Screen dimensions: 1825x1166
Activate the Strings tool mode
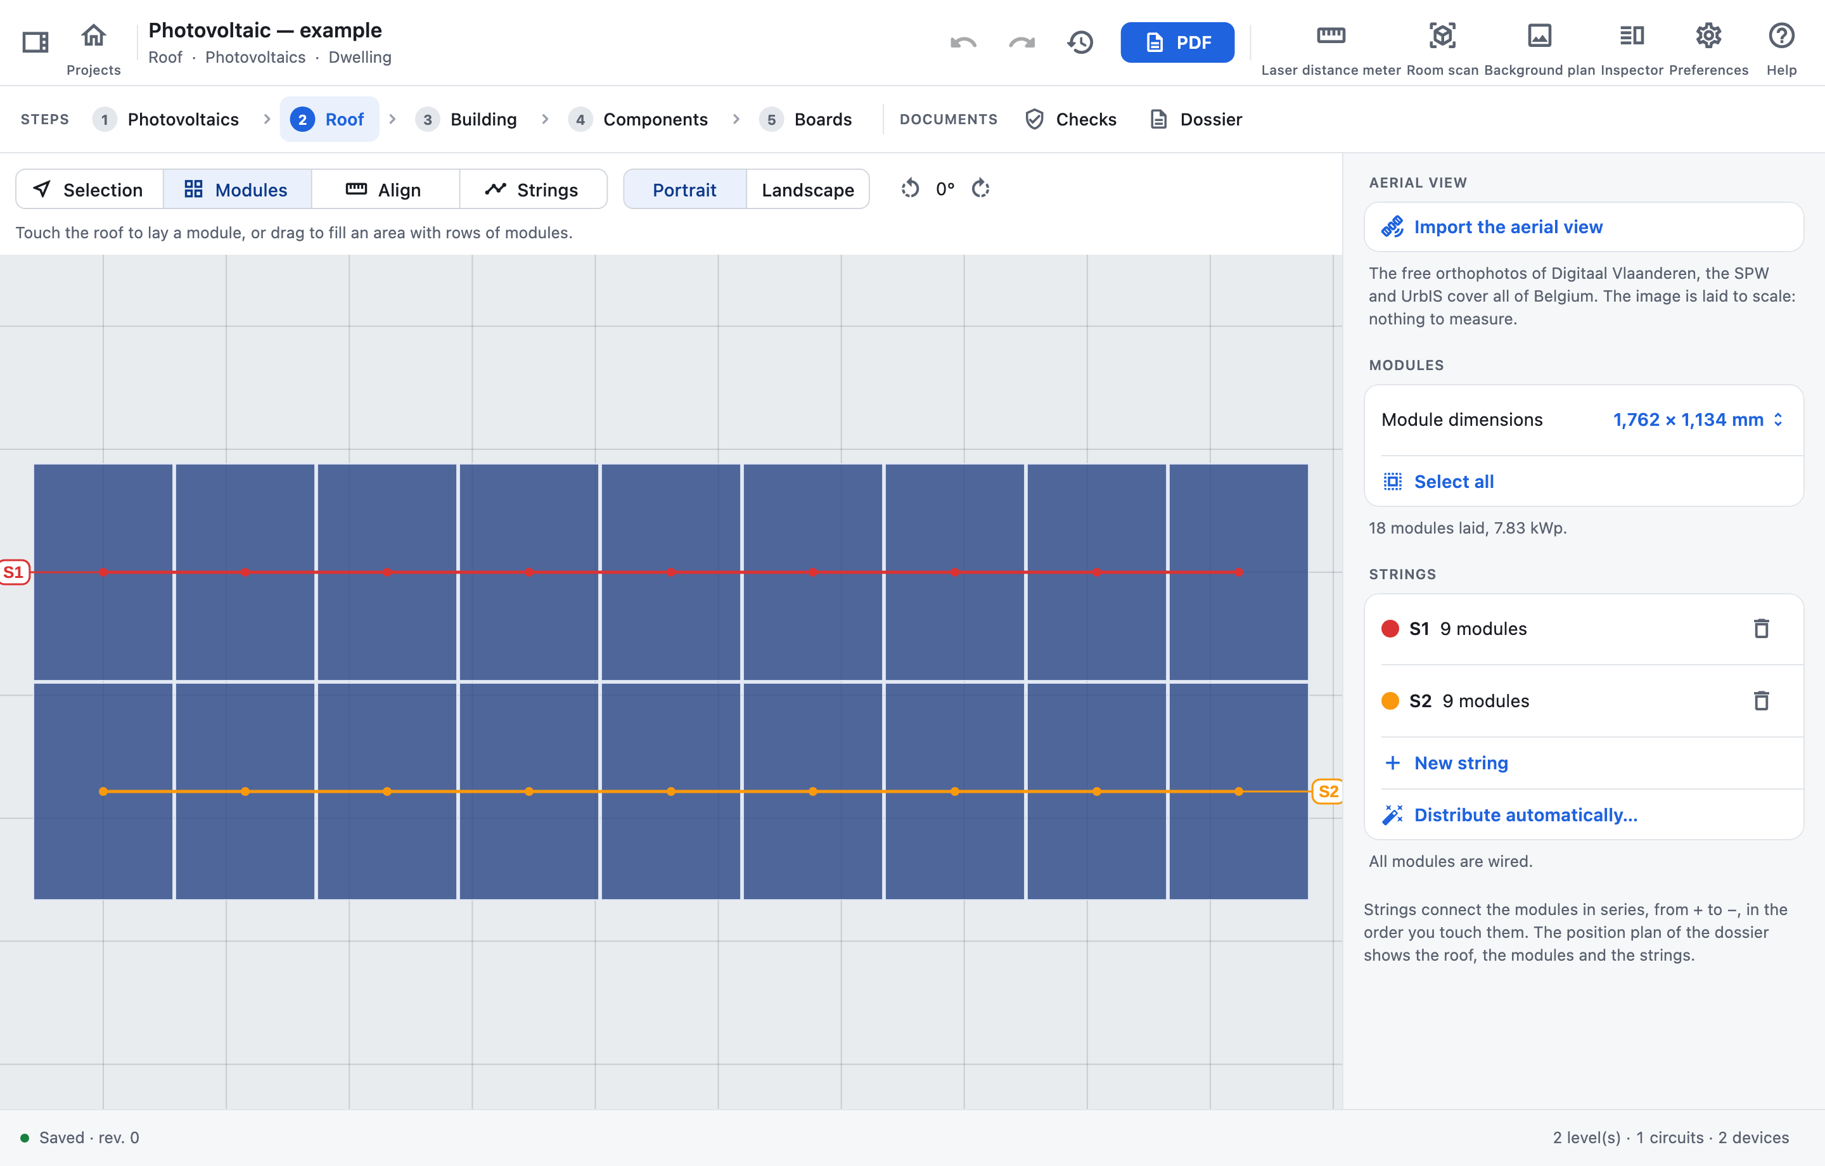coord(533,189)
